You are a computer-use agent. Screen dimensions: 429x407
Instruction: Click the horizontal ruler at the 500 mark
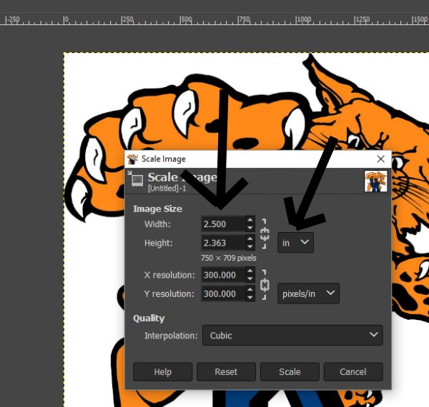click(181, 20)
